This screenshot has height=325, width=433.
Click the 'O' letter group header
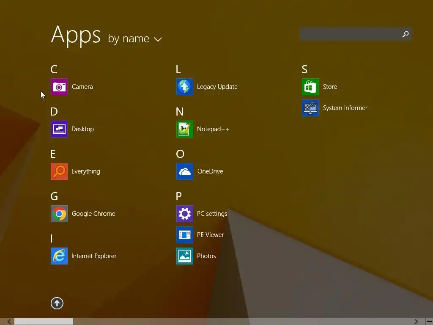tap(180, 154)
